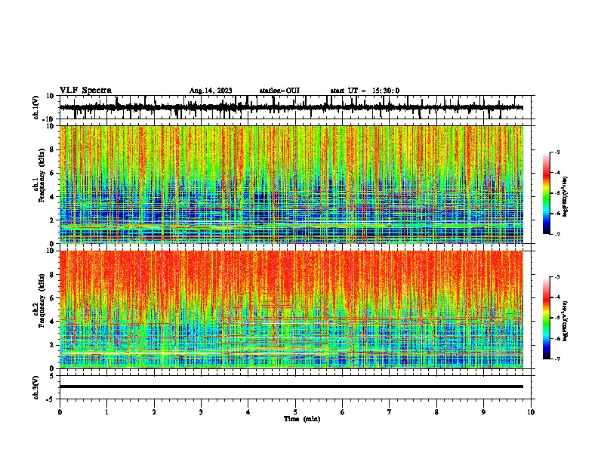Click the ch.1(V) waveform axis label
598x462 pixels.
pyautogui.click(x=36, y=107)
